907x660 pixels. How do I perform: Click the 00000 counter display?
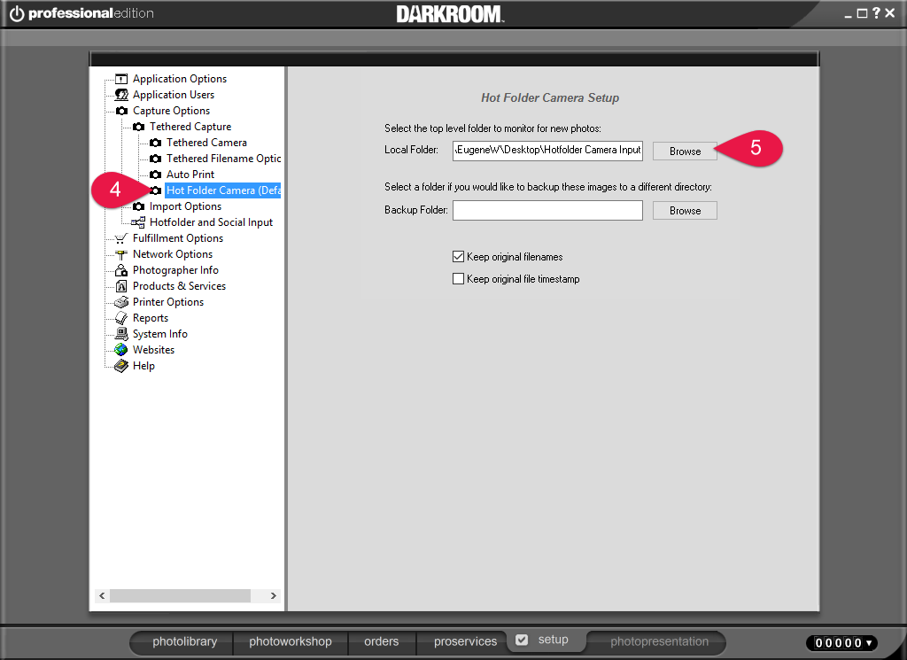(838, 642)
